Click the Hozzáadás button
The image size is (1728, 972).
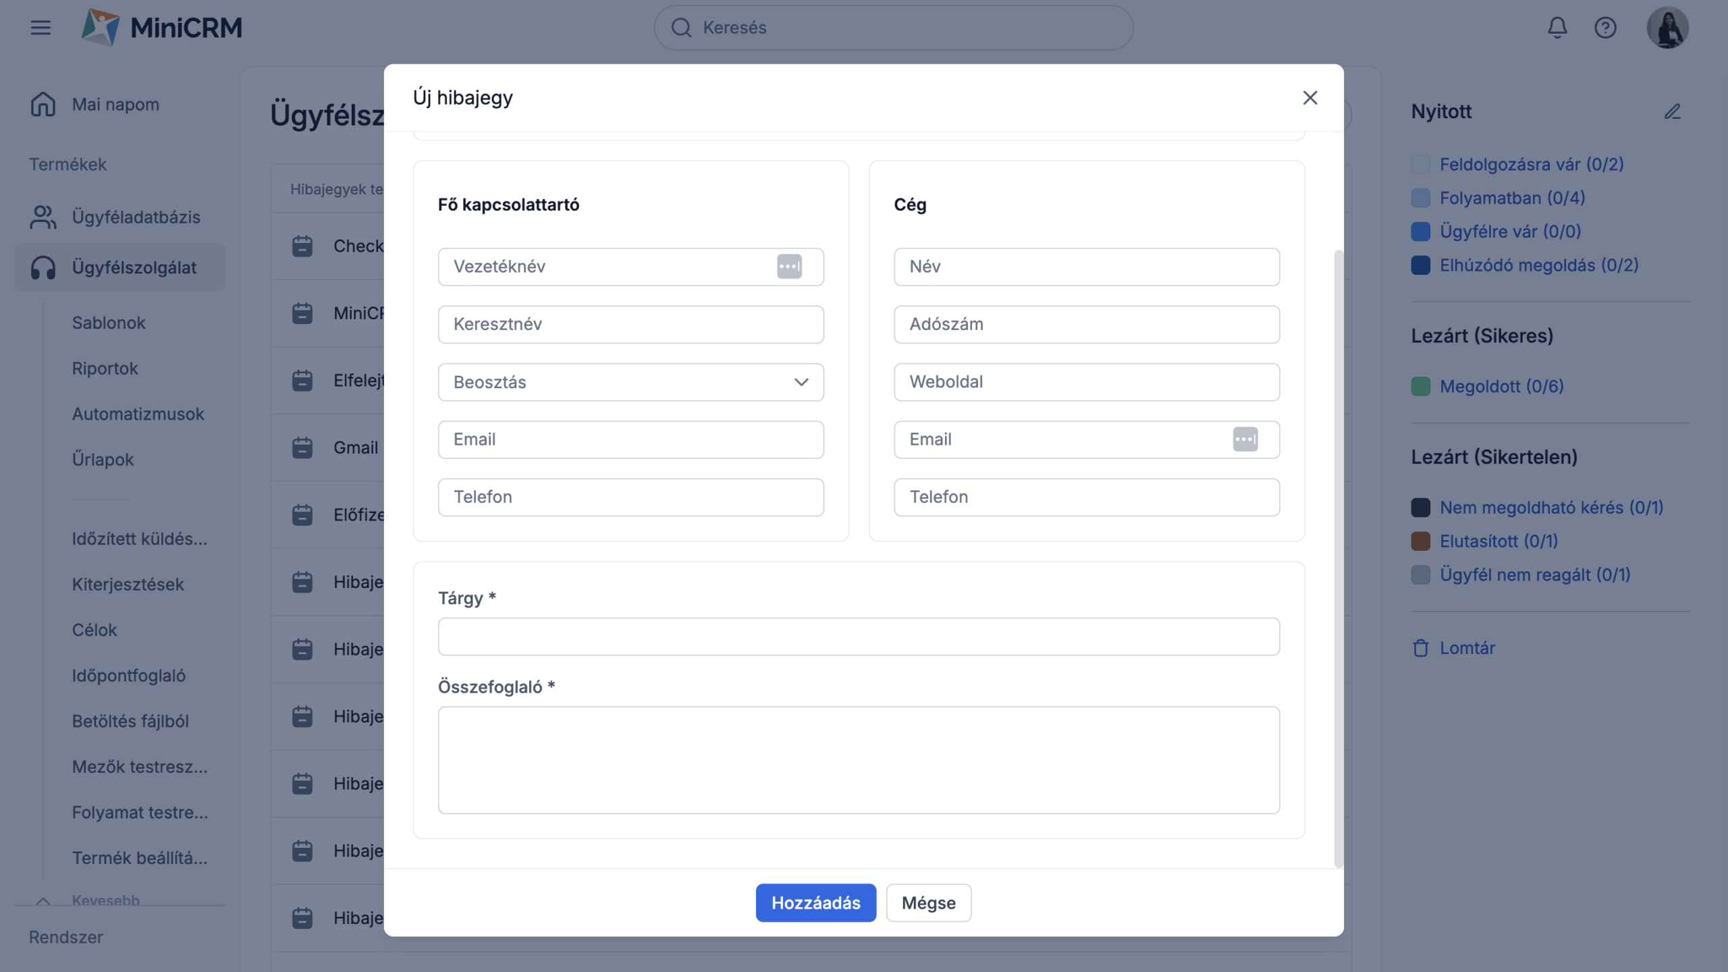(x=815, y=902)
